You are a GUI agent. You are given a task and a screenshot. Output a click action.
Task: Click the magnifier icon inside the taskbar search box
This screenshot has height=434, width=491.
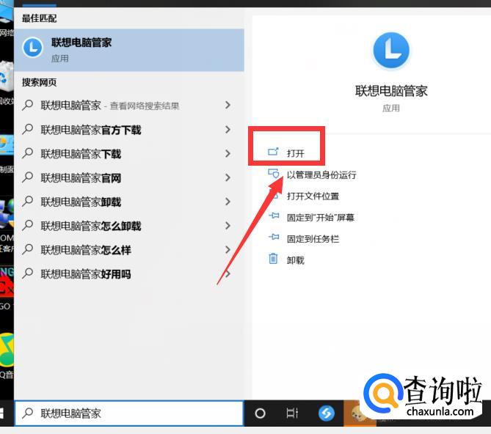coord(28,413)
